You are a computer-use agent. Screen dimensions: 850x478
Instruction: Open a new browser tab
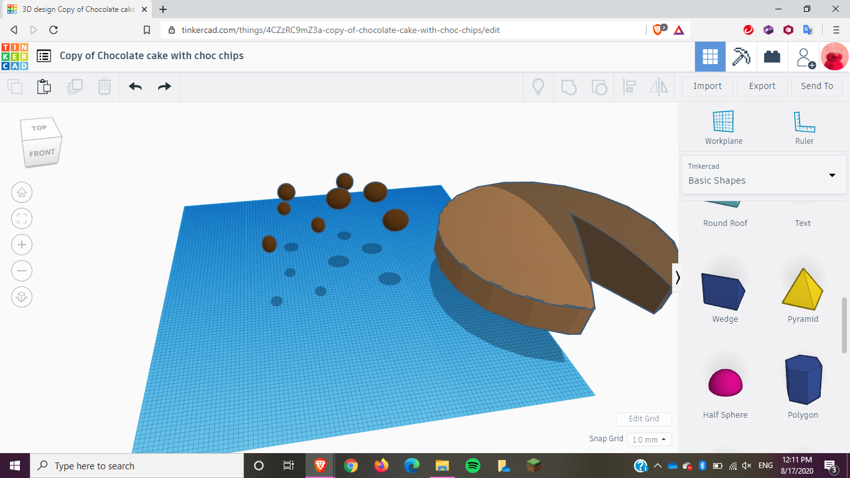point(163,10)
